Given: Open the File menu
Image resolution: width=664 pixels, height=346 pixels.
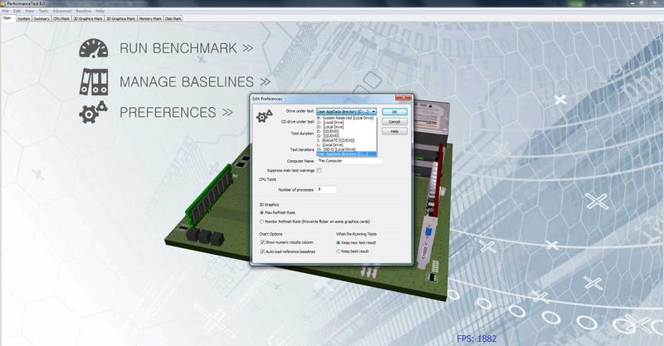Looking at the screenshot, I should [x=6, y=11].
